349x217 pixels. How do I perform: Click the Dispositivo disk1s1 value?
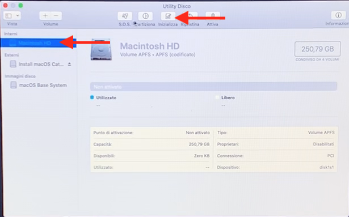(x=326, y=167)
